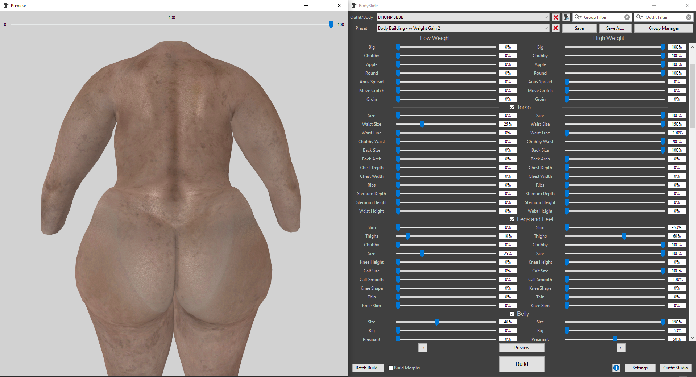Click the High Weight Calf Smooth -100% field

[676, 280]
